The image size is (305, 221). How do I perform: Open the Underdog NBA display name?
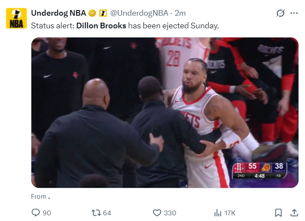click(x=58, y=13)
